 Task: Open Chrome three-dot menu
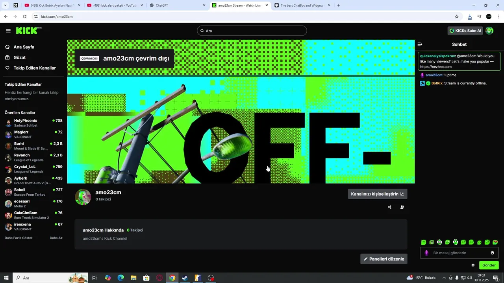pyautogui.click(x=498, y=17)
